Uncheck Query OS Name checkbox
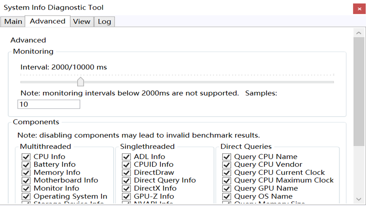366x206 pixels. (x=226, y=197)
